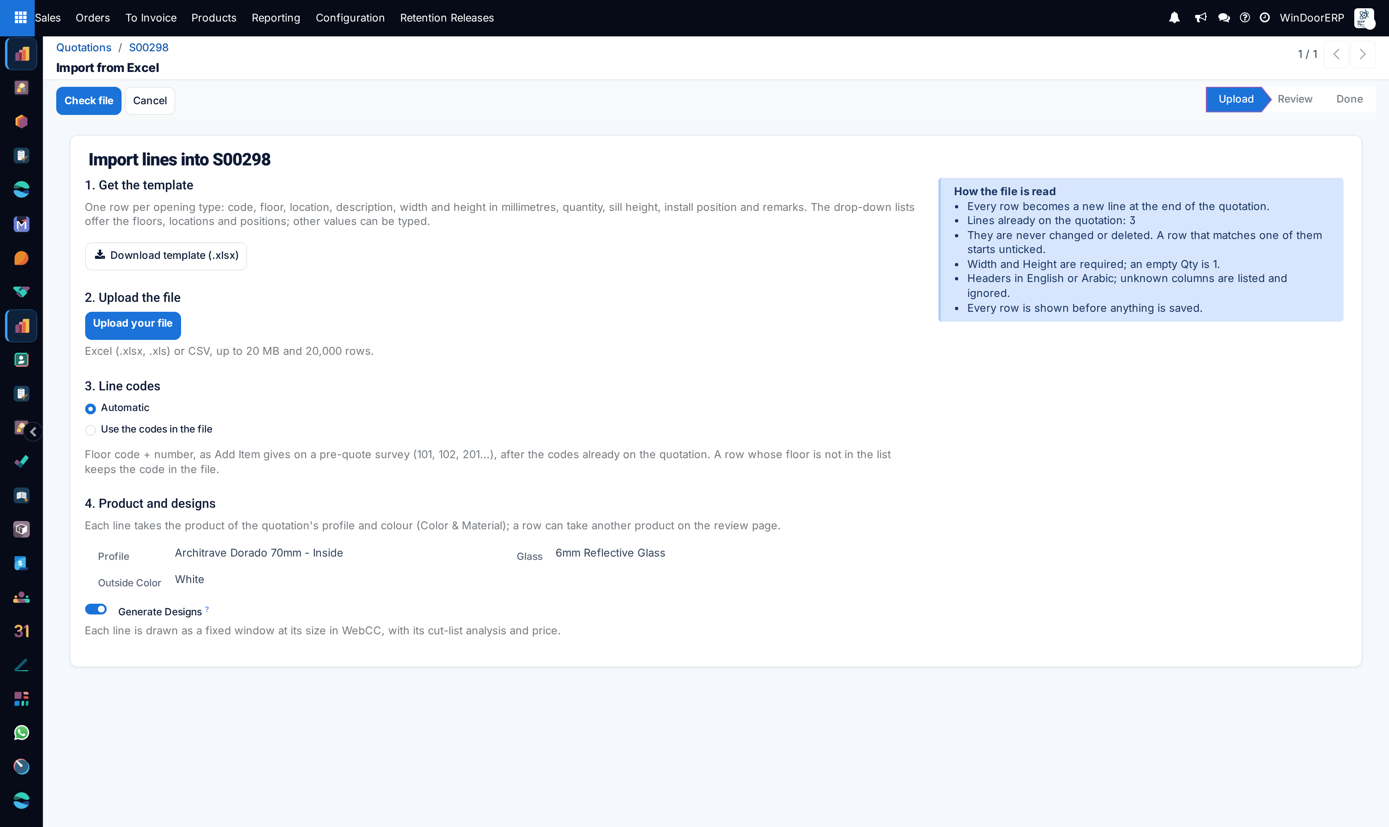The height and width of the screenshot is (827, 1389).
Task: Select the Done stage step
Action: (x=1349, y=99)
